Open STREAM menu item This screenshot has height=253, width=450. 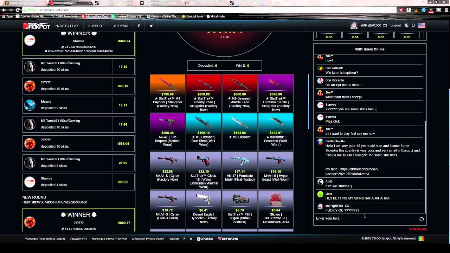(x=121, y=26)
